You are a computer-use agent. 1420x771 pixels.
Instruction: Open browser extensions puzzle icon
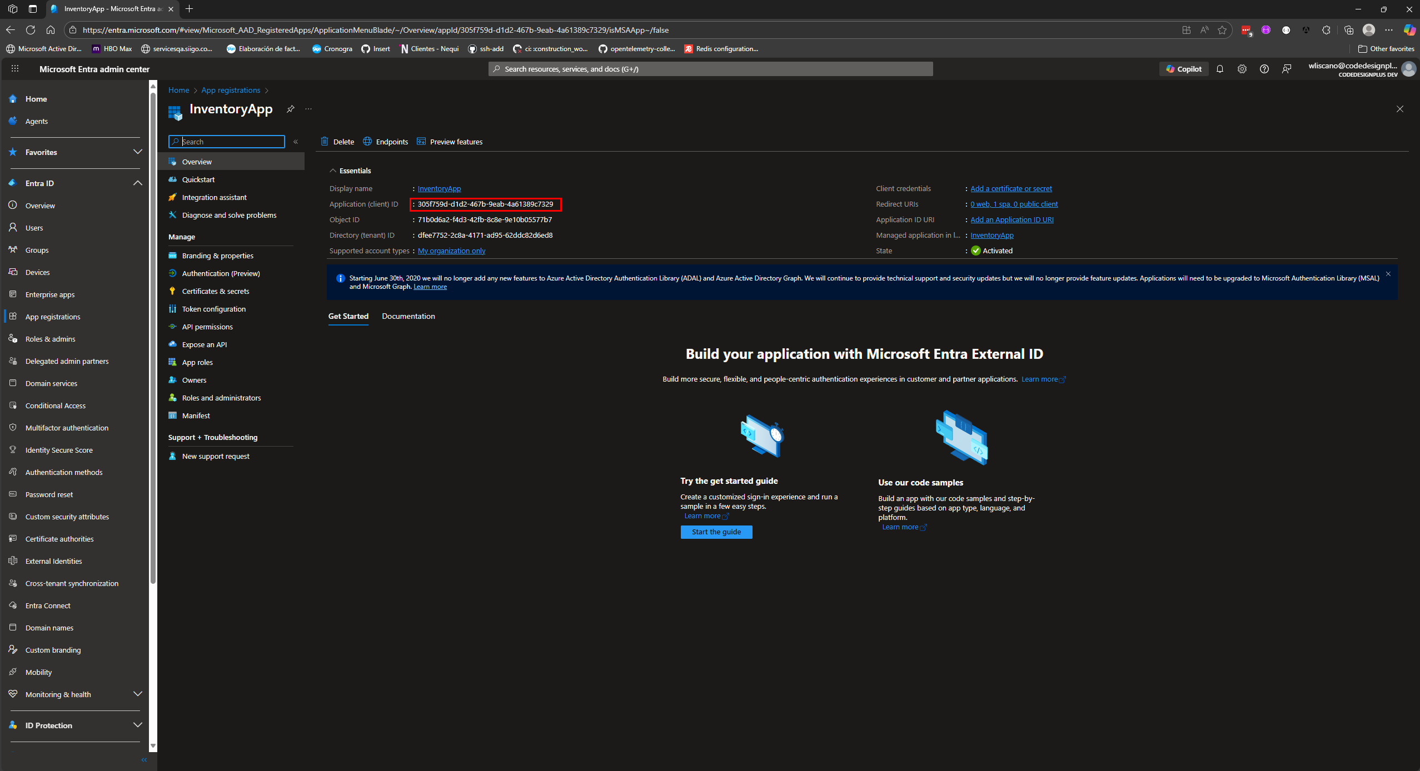(1327, 30)
